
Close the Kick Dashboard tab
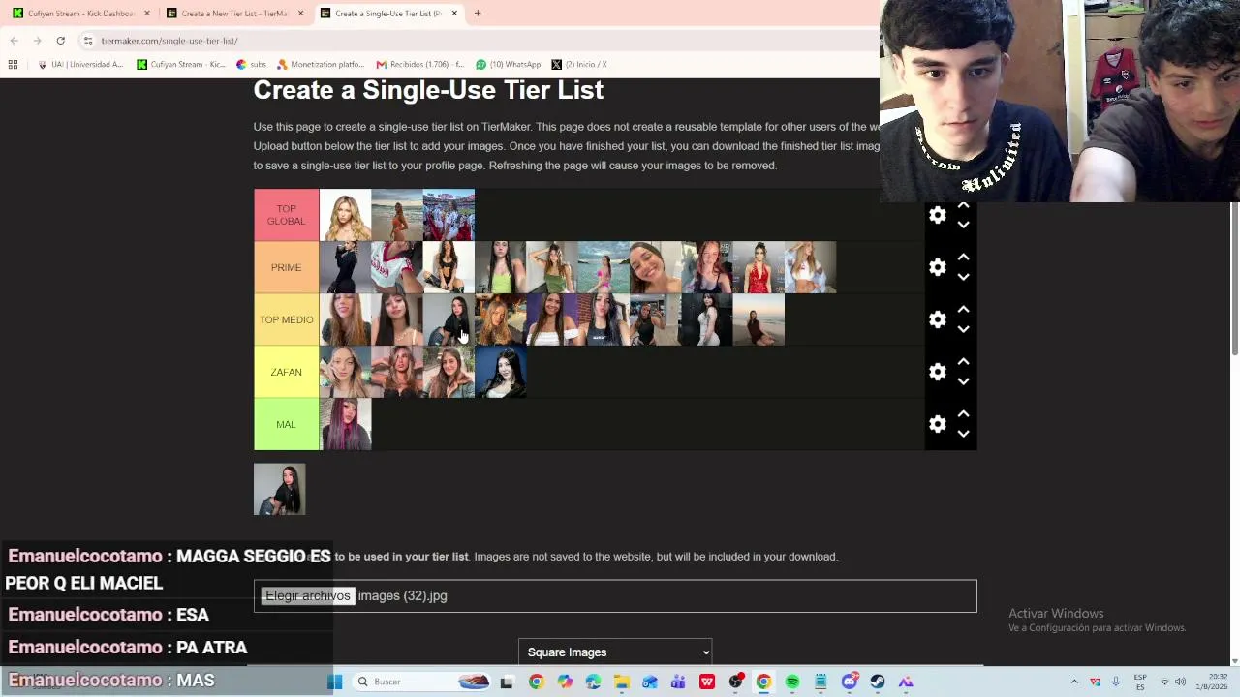tap(147, 14)
